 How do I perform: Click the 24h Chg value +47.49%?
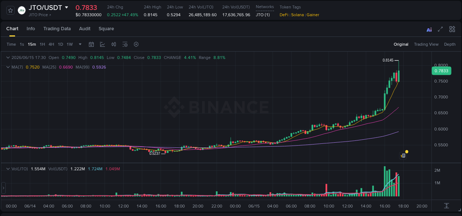129,15
